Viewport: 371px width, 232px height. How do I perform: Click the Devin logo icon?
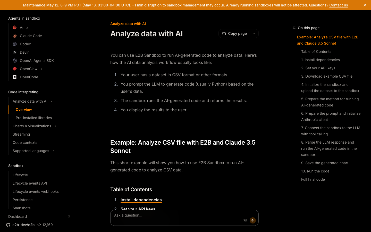coord(15,52)
